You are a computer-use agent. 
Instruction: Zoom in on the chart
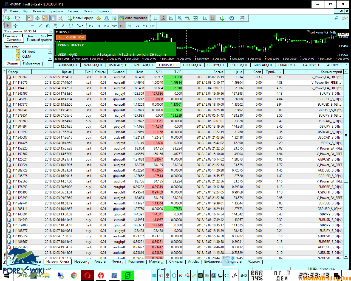pyautogui.click(x=180, y=18)
